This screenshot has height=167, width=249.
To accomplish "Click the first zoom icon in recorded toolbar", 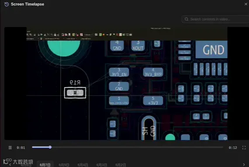I will (x=28, y=34).
